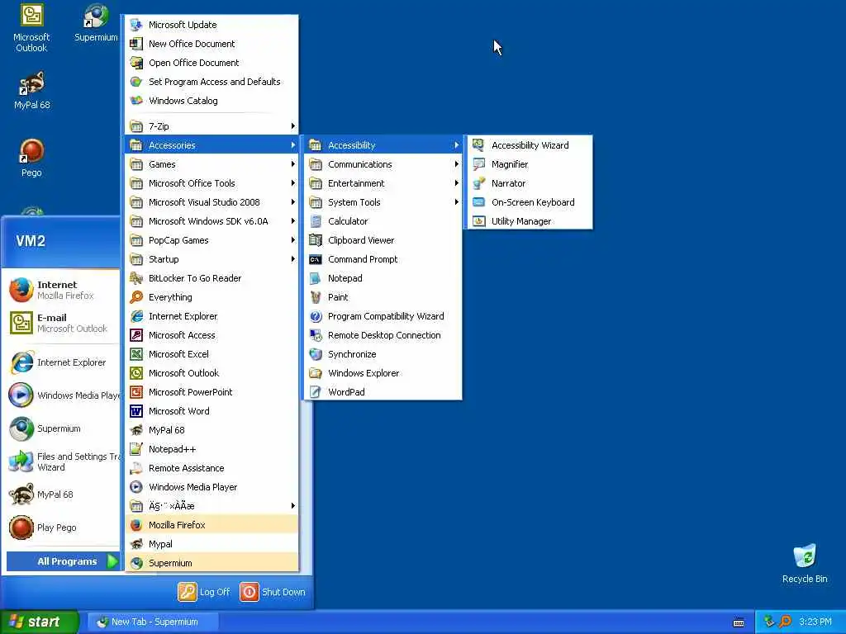Click the Shut Down button
The image size is (846, 634).
[x=273, y=592]
